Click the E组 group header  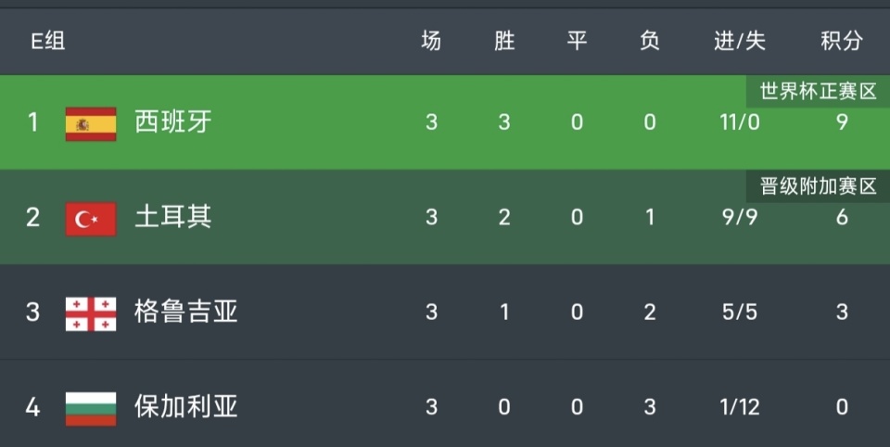[x=48, y=41]
